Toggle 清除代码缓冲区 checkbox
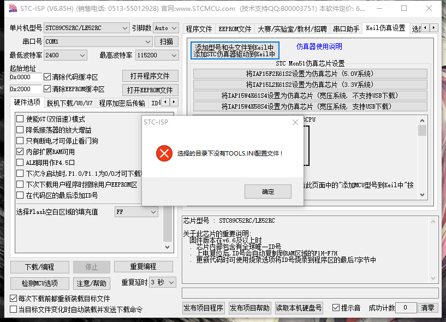Screen dimensions: 446x322 (47, 77)
